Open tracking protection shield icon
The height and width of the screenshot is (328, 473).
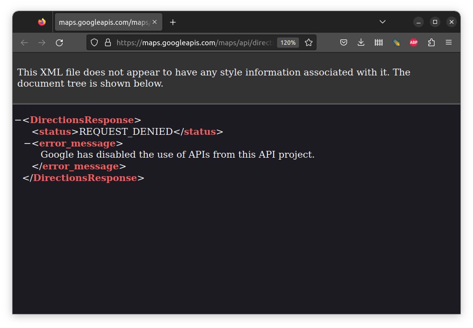pos(94,43)
